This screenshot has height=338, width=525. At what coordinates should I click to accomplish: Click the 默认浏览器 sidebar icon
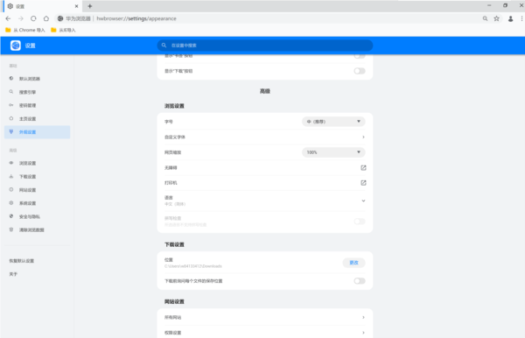[x=11, y=79]
